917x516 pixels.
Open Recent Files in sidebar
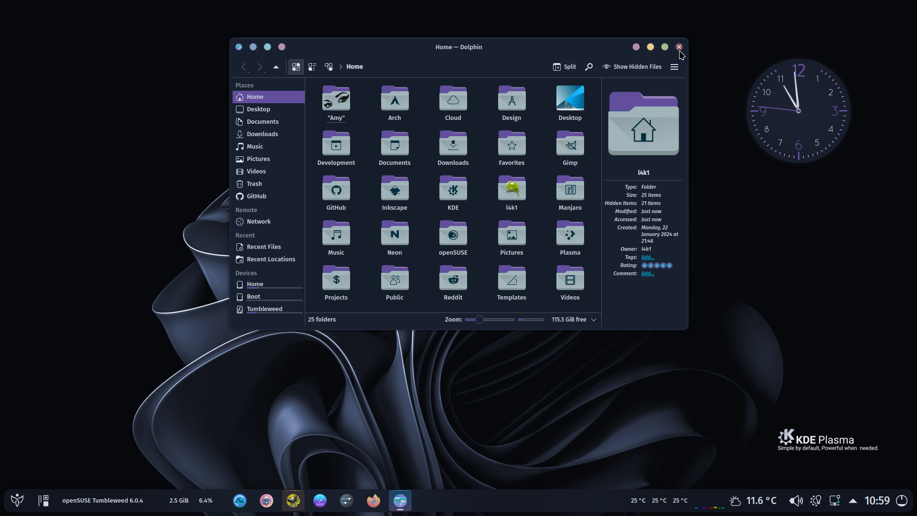coord(268,247)
